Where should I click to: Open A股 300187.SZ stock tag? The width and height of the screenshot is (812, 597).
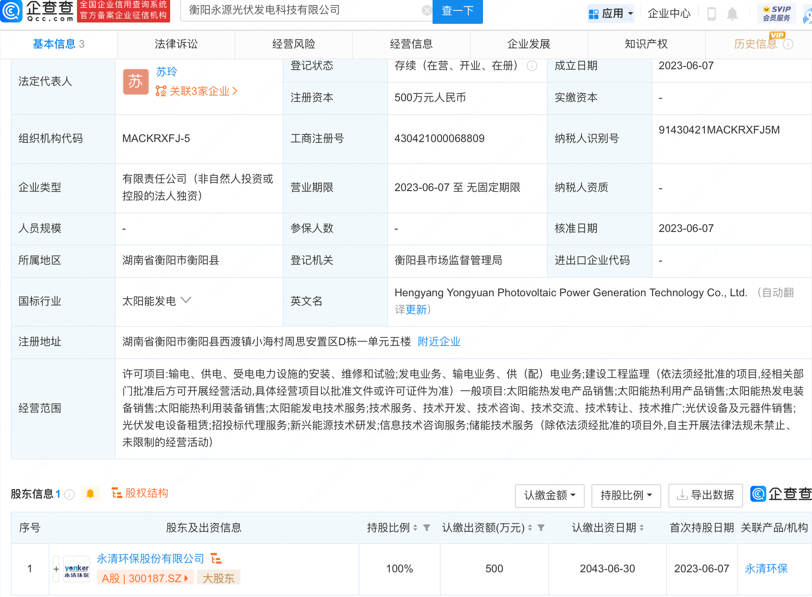click(145, 578)
